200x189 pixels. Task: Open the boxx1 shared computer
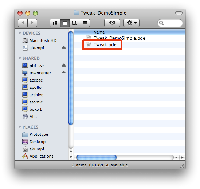pos(32,109)
